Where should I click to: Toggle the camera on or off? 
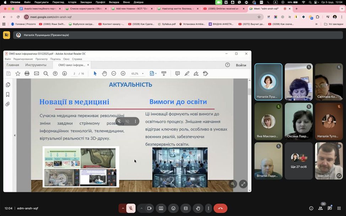pos(150,208)
